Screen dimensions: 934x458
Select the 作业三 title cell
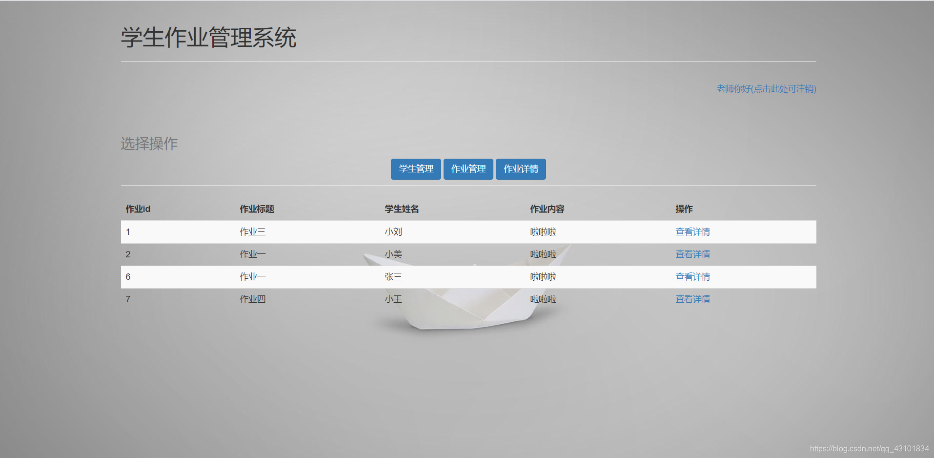click(x=252, y=232)
